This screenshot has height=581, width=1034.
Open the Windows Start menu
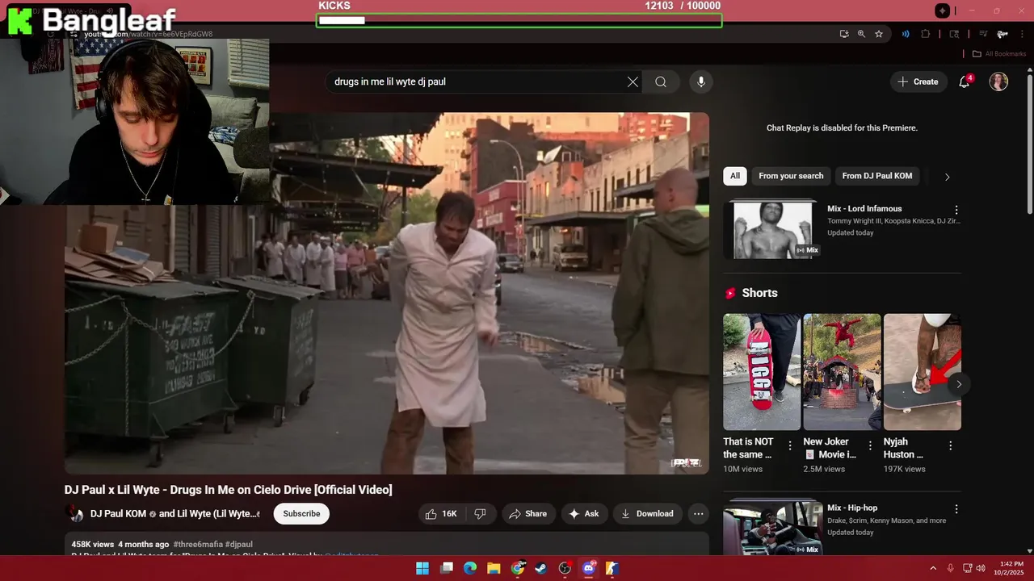click(x=422, y=568)
